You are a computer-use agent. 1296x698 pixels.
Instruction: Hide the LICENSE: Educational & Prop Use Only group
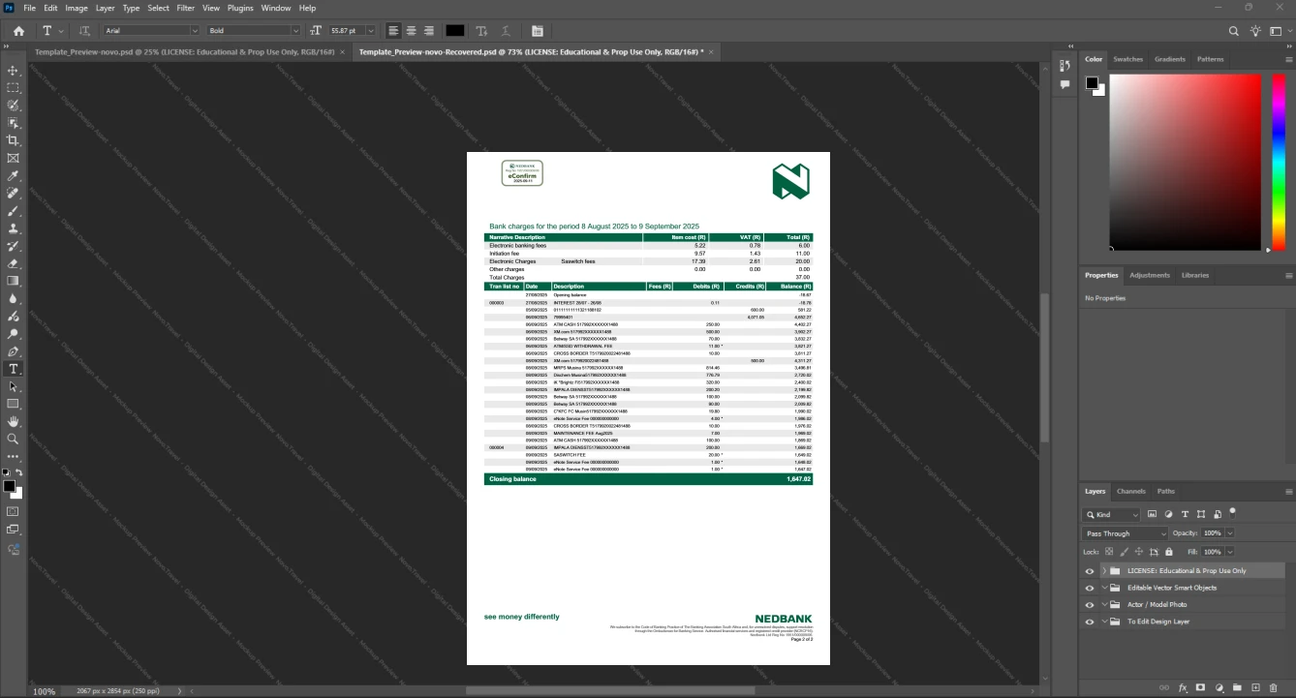click(x=1090, y=571)
